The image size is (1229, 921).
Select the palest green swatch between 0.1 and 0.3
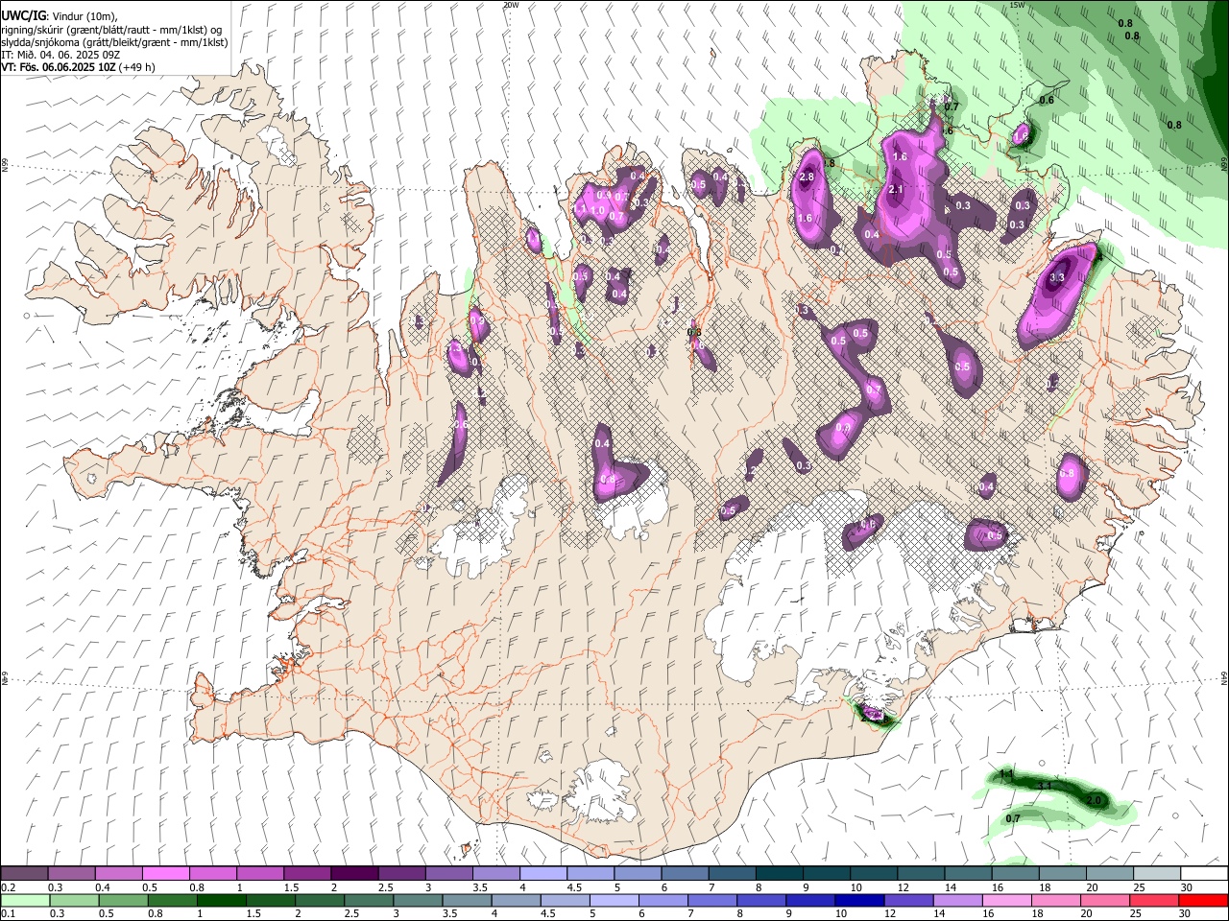coord(24,900)
